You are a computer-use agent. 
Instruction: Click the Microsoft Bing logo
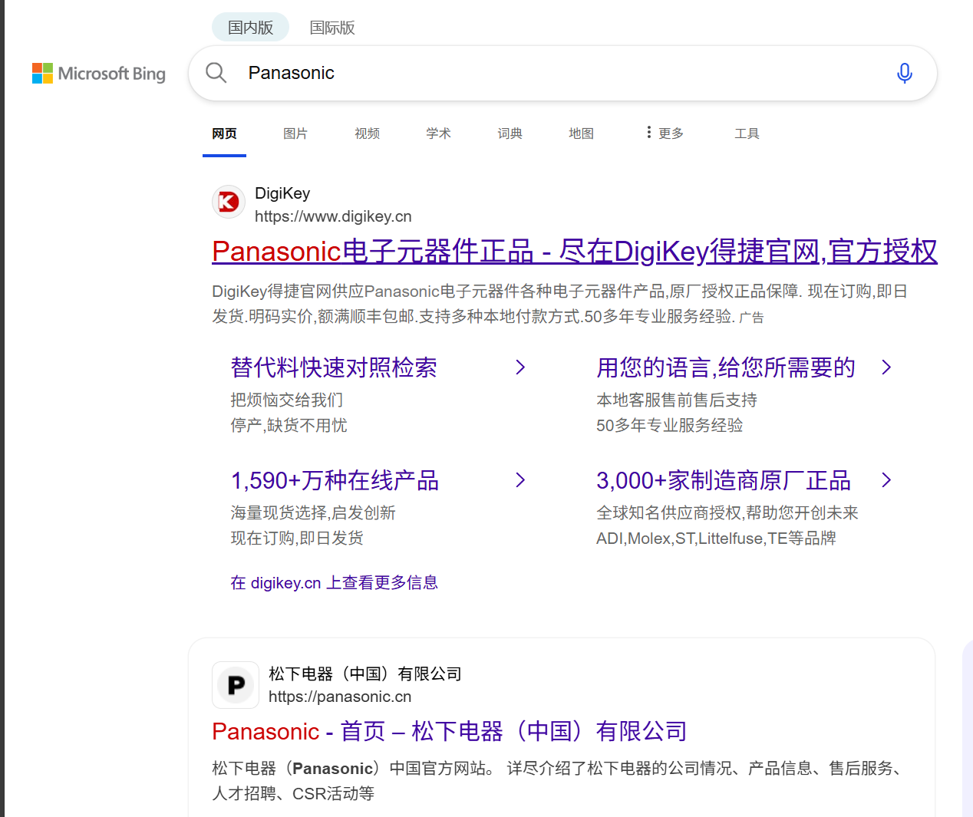pos(99,74)
